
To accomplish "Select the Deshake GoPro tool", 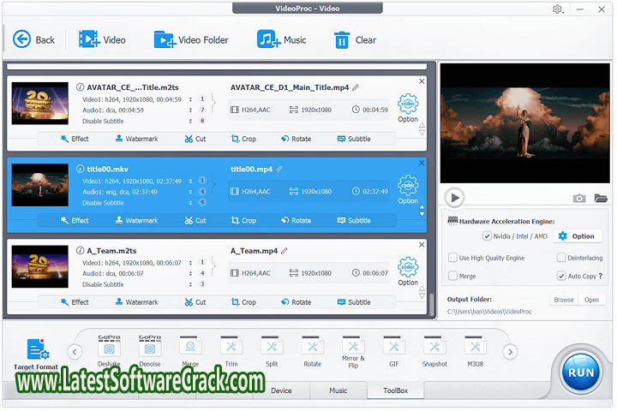I will point(109,351).
